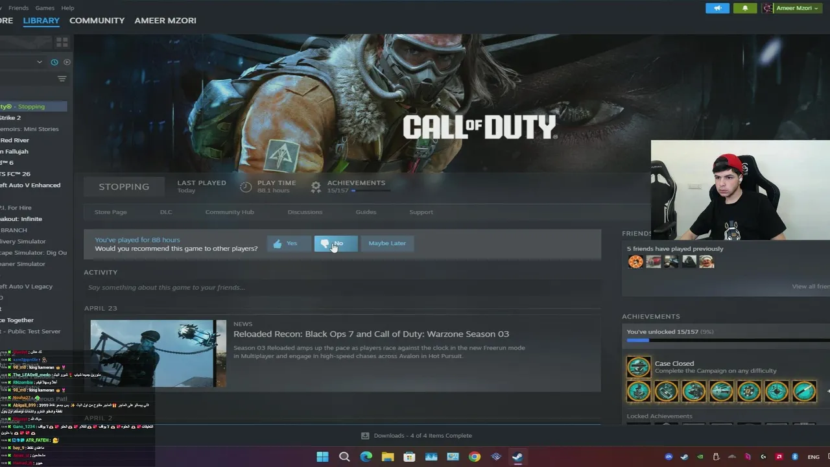Open the Discussions link

[x=305, y=212]
